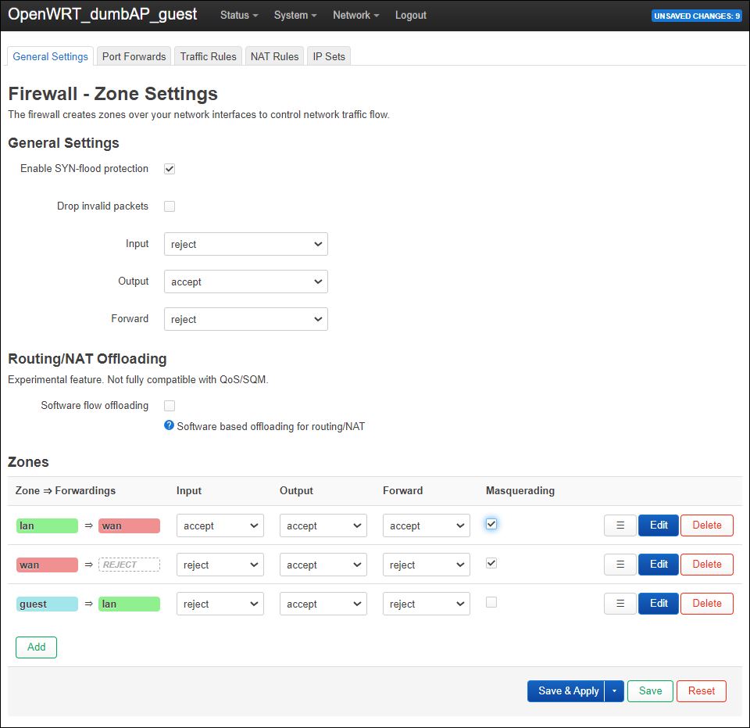This screenshot has width=750, height=728.
Task: Switch to the Port Forwards tab
Action: (x=134, y=56)
